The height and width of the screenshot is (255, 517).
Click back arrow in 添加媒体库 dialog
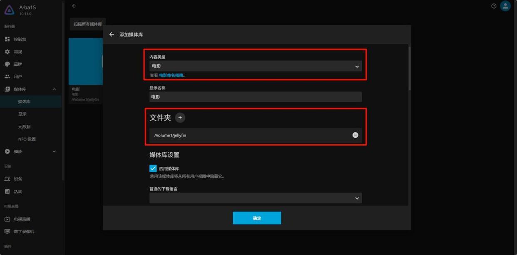click(112, 35)
